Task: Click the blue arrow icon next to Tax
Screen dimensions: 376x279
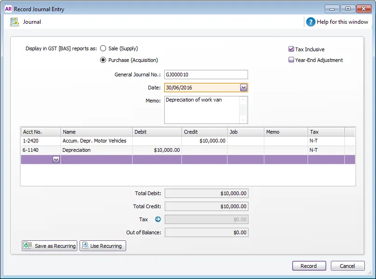Action: [158, 219]
